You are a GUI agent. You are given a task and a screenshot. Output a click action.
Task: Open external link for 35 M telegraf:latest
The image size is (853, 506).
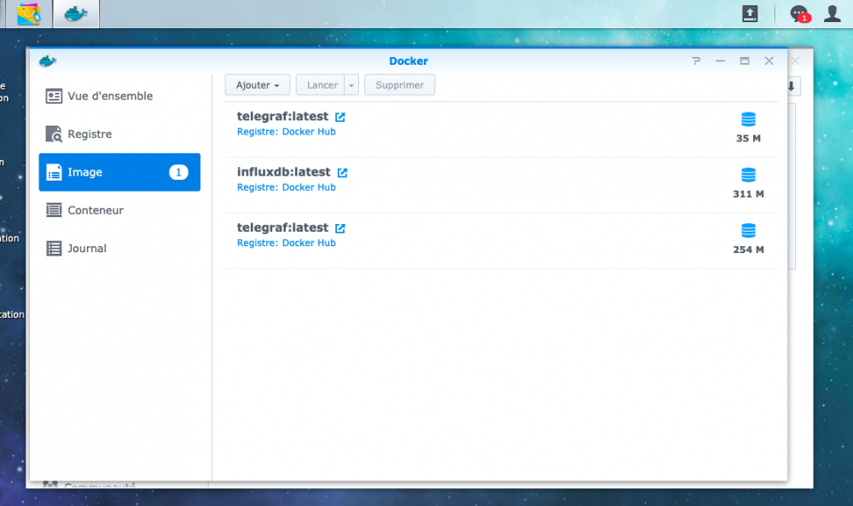(x=340, y=117)
